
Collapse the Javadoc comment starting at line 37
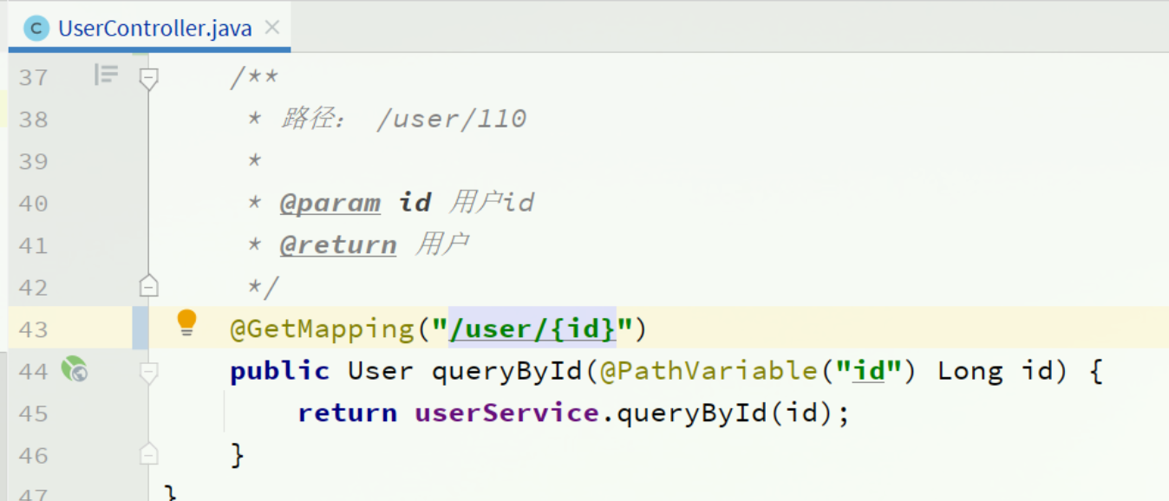coord(149,78)
